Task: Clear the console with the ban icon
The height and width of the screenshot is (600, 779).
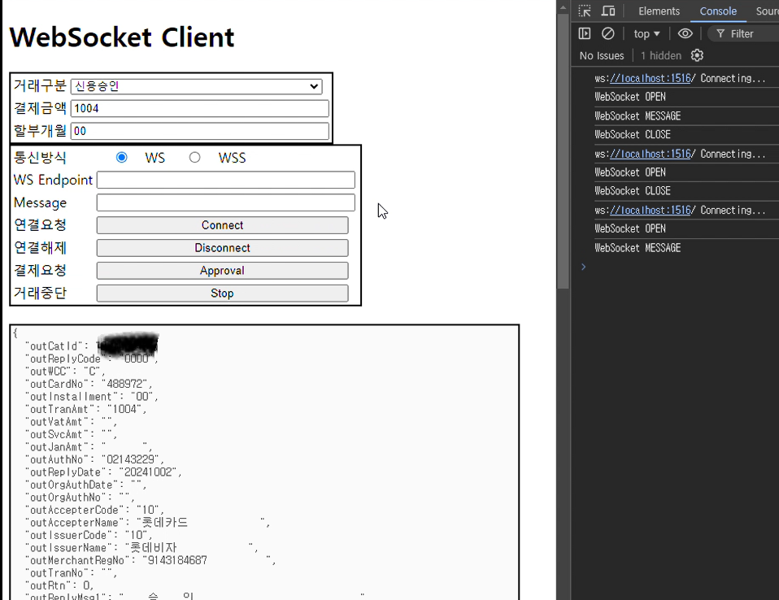Action: pos(607,34)
